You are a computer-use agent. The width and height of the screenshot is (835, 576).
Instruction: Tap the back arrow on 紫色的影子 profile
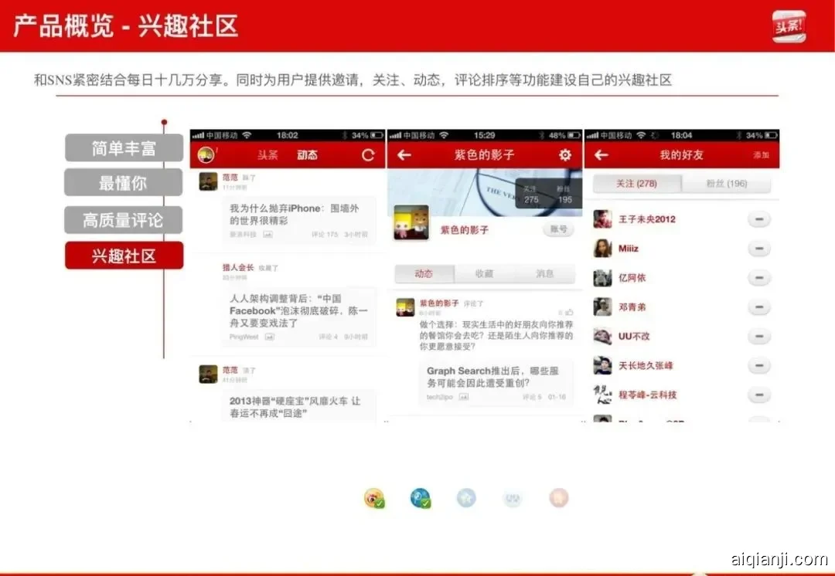click(404, 155)
